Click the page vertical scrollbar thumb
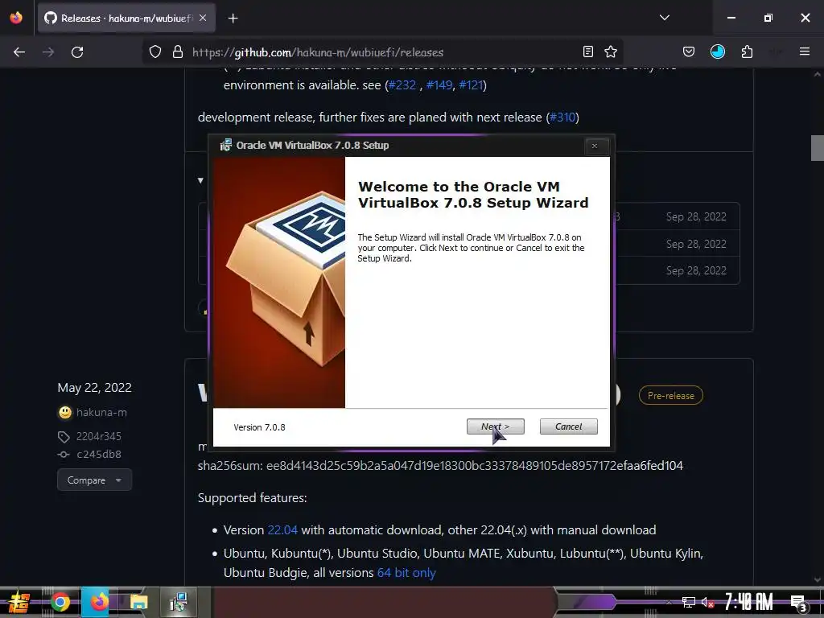This screenshot has height=618, width=824. [x=818, y=148]
